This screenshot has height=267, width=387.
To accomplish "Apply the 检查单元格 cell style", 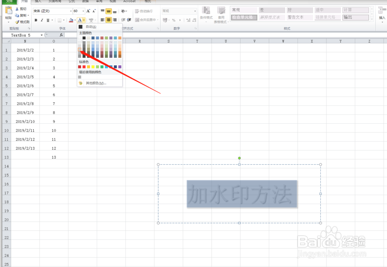I will tap(244, 17).
